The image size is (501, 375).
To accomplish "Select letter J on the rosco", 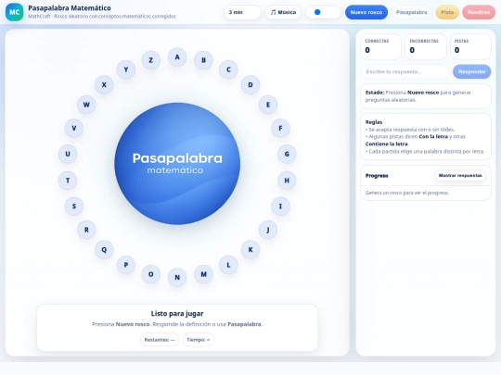I will pos(268,230).
